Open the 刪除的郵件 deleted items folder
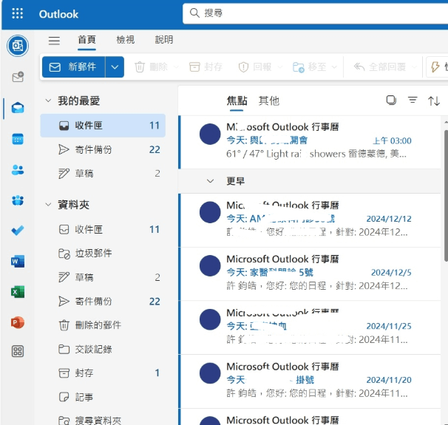 103,325
